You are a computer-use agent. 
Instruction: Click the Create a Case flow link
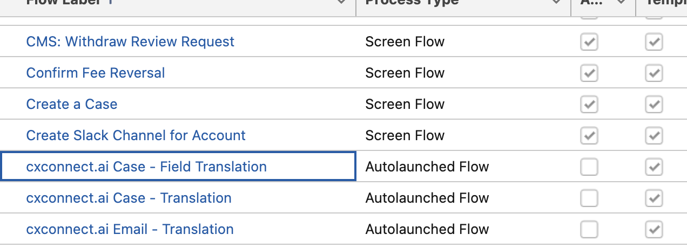point(72,105)
